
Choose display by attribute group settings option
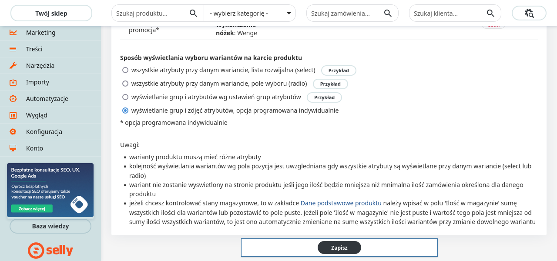[x=125, y=97]
